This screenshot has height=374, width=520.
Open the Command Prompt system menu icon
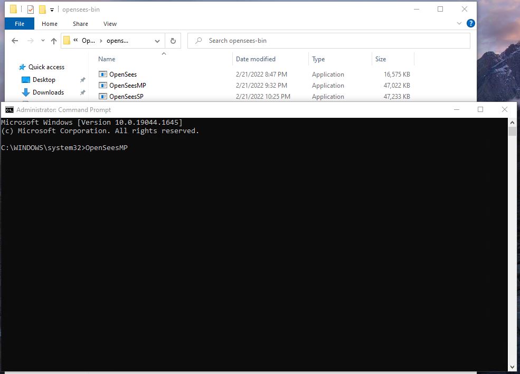pos(10,110)
